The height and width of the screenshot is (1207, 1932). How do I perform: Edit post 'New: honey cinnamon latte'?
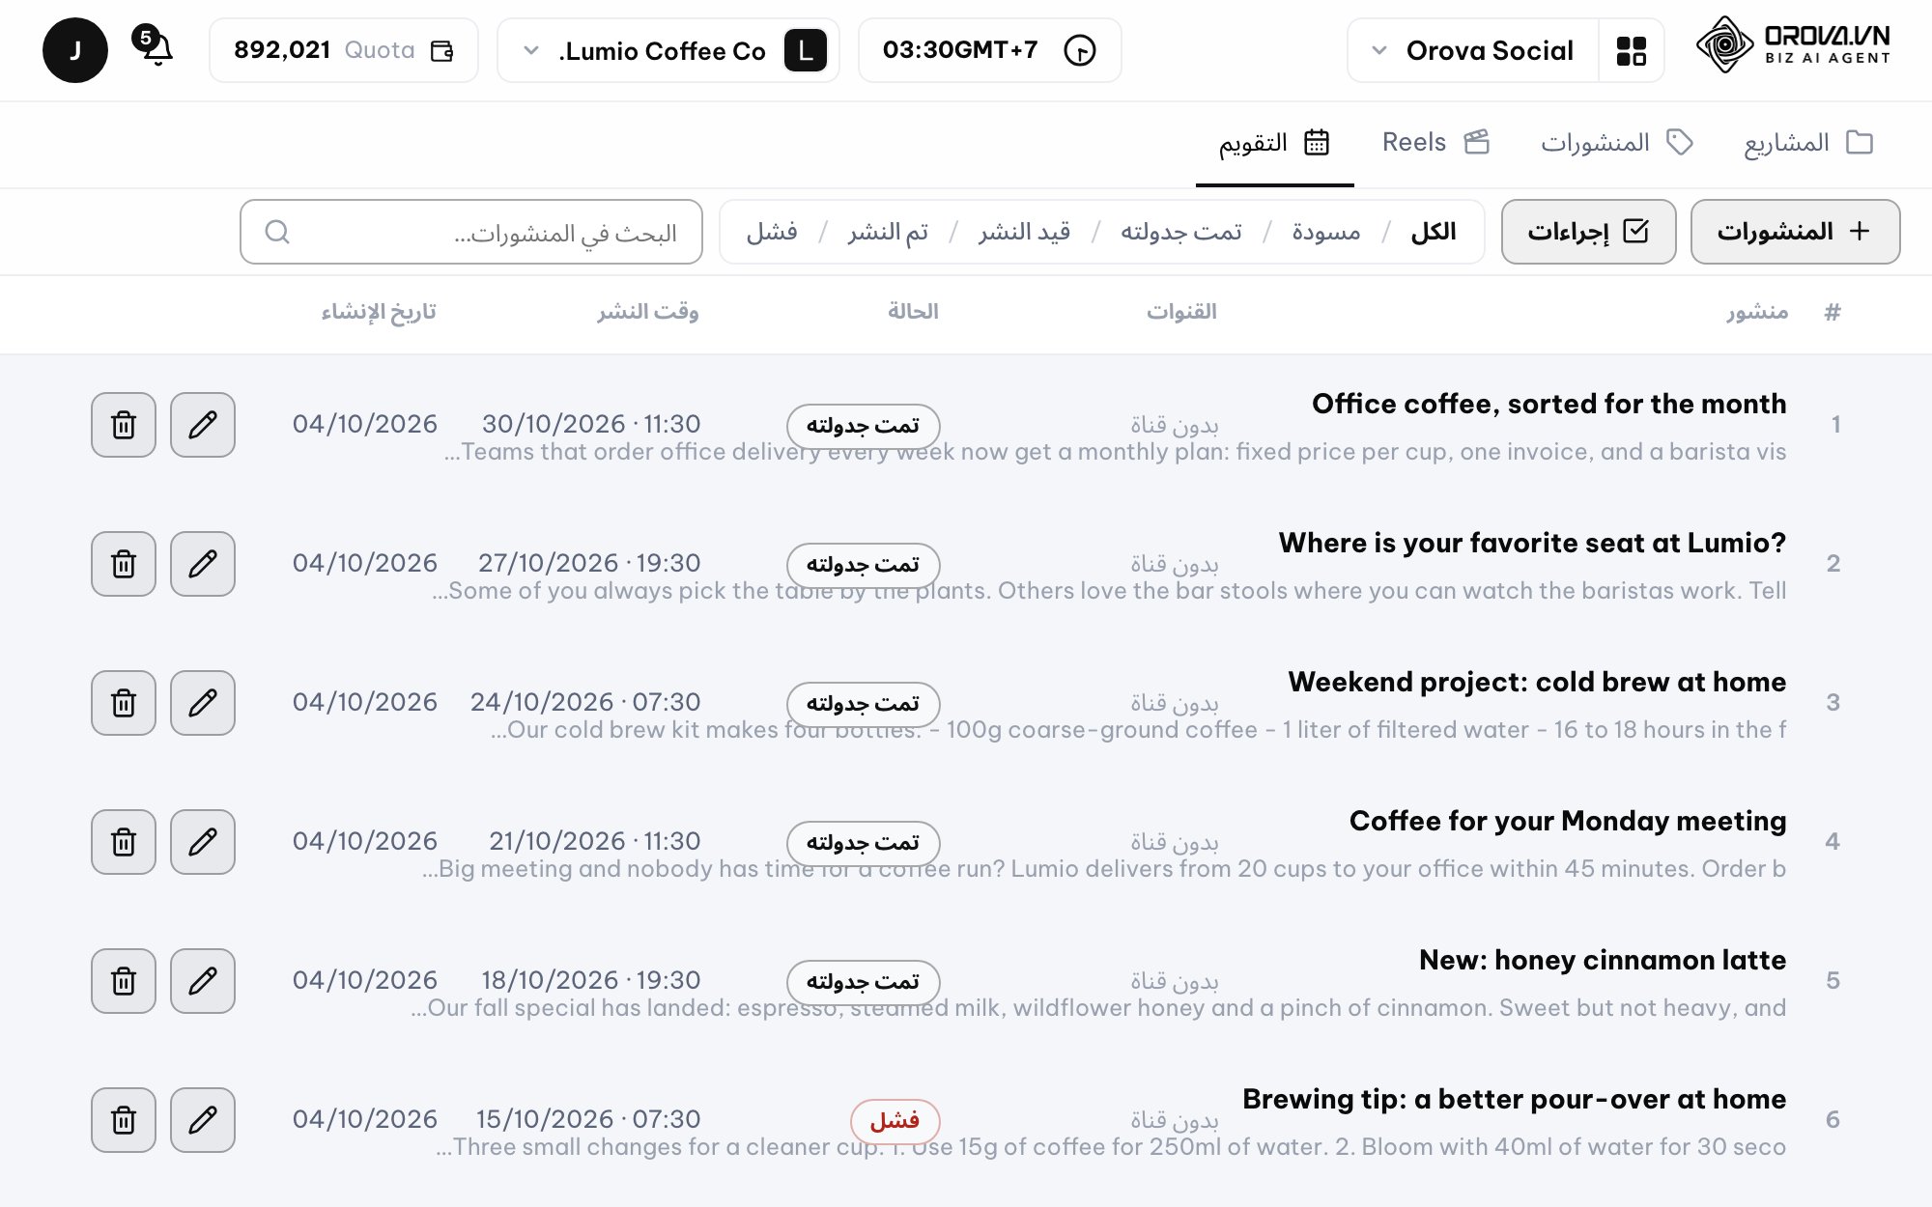tap(203, 981)
